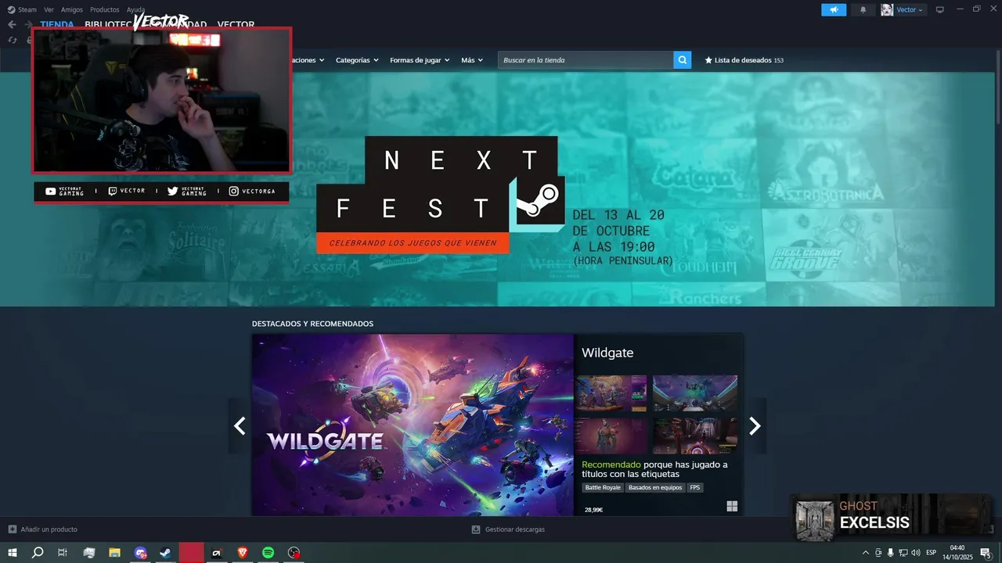Click DESTACADOS Y RECOMENDADOS heading

312,324
